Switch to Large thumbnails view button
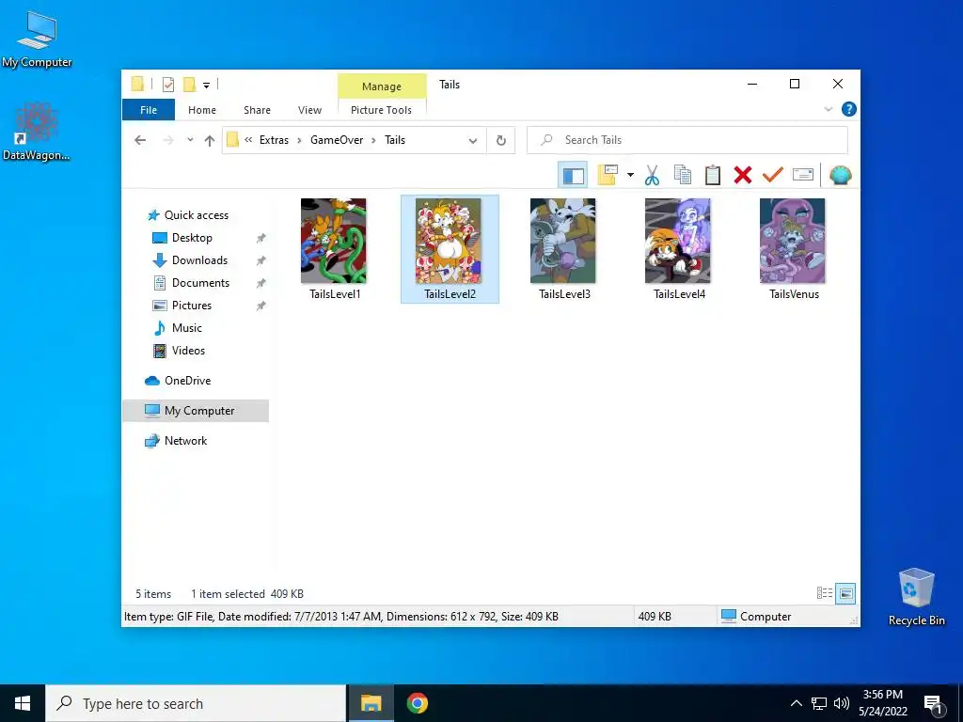 845,593
